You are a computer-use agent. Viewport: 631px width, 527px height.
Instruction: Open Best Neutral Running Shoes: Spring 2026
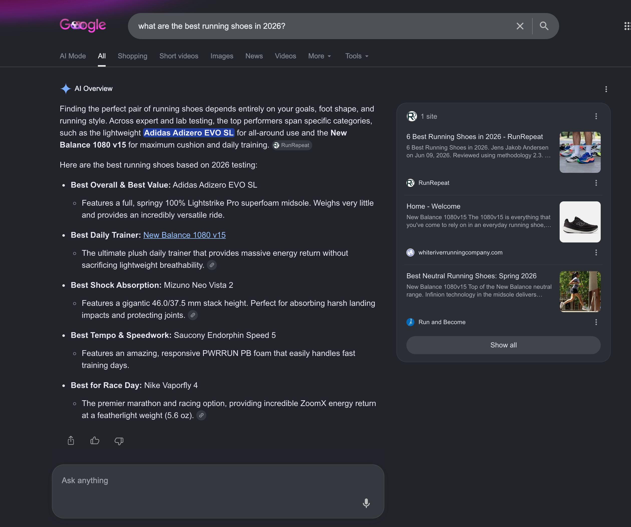(x=471, y=276)
